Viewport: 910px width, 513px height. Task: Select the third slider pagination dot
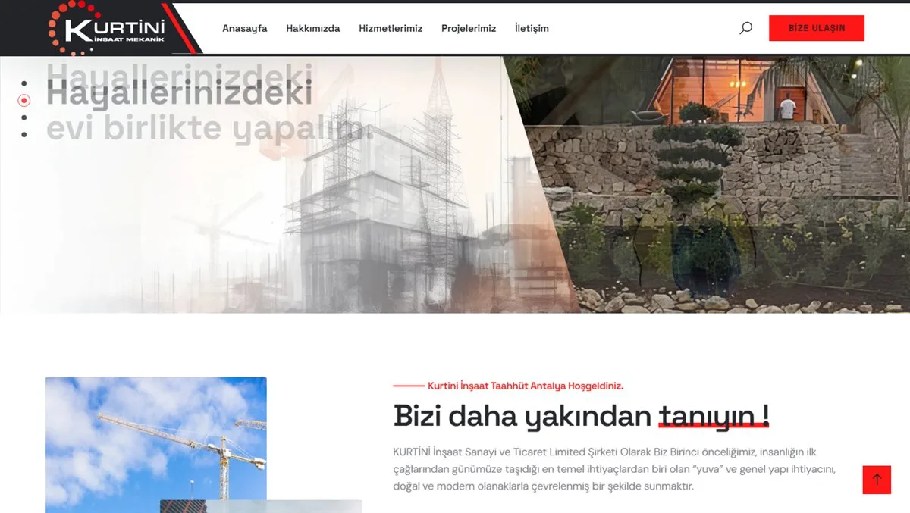(x=24, y=117)
